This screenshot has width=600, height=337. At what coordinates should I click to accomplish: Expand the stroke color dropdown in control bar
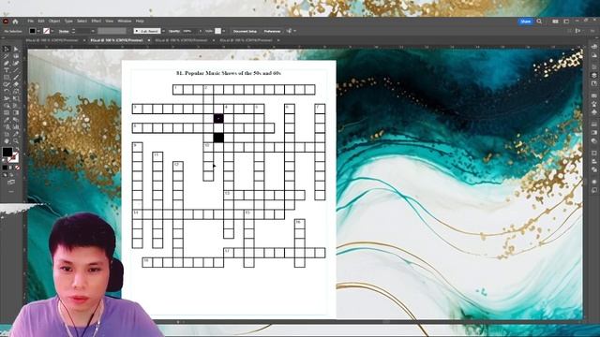point(52,31)
